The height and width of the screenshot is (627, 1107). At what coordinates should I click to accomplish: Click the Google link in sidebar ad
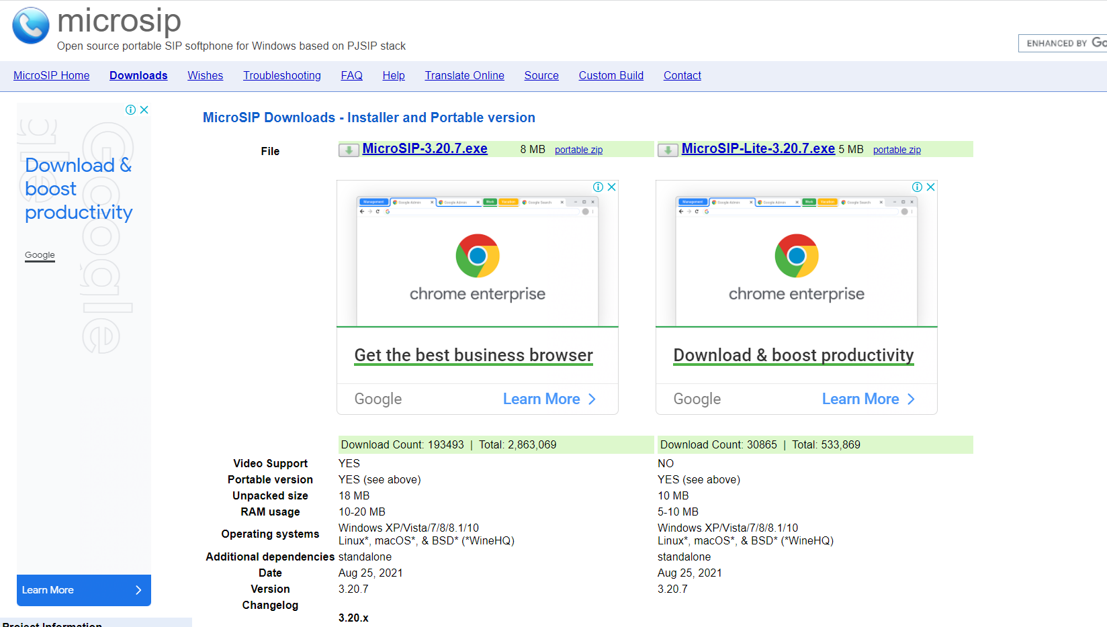(x=40, y=255)
